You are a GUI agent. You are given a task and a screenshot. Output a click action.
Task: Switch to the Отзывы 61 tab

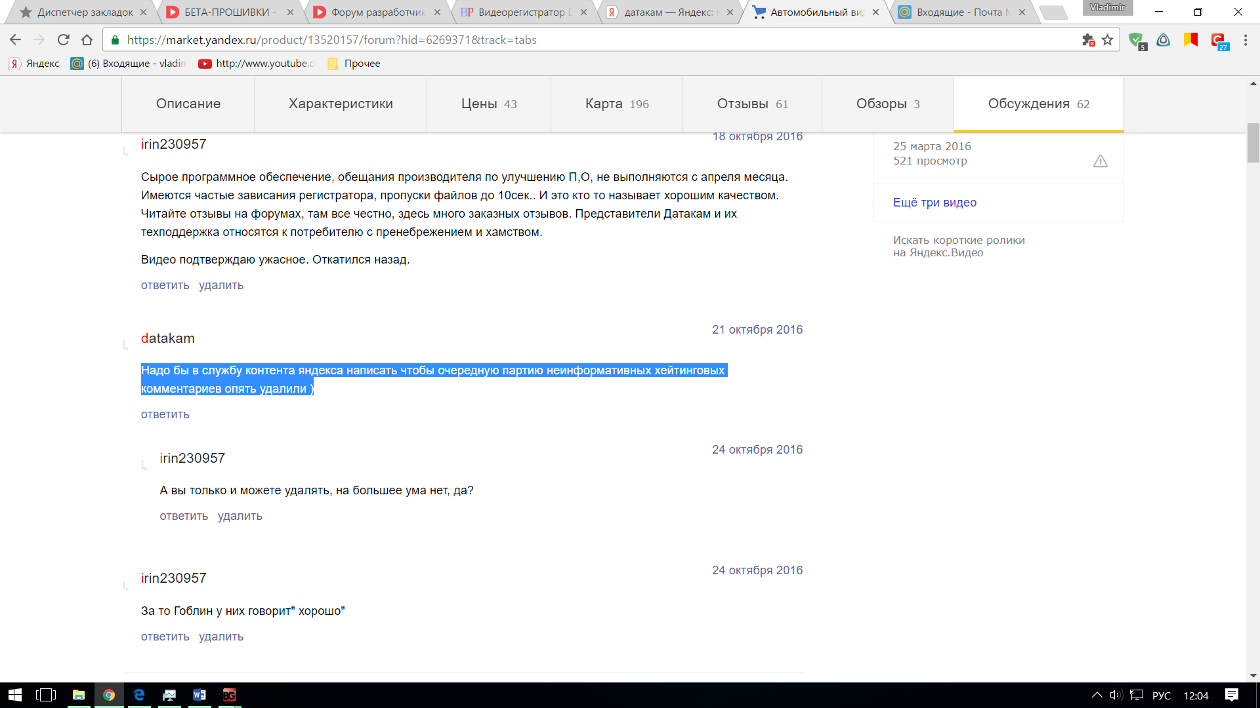click(x=752, y=104)
